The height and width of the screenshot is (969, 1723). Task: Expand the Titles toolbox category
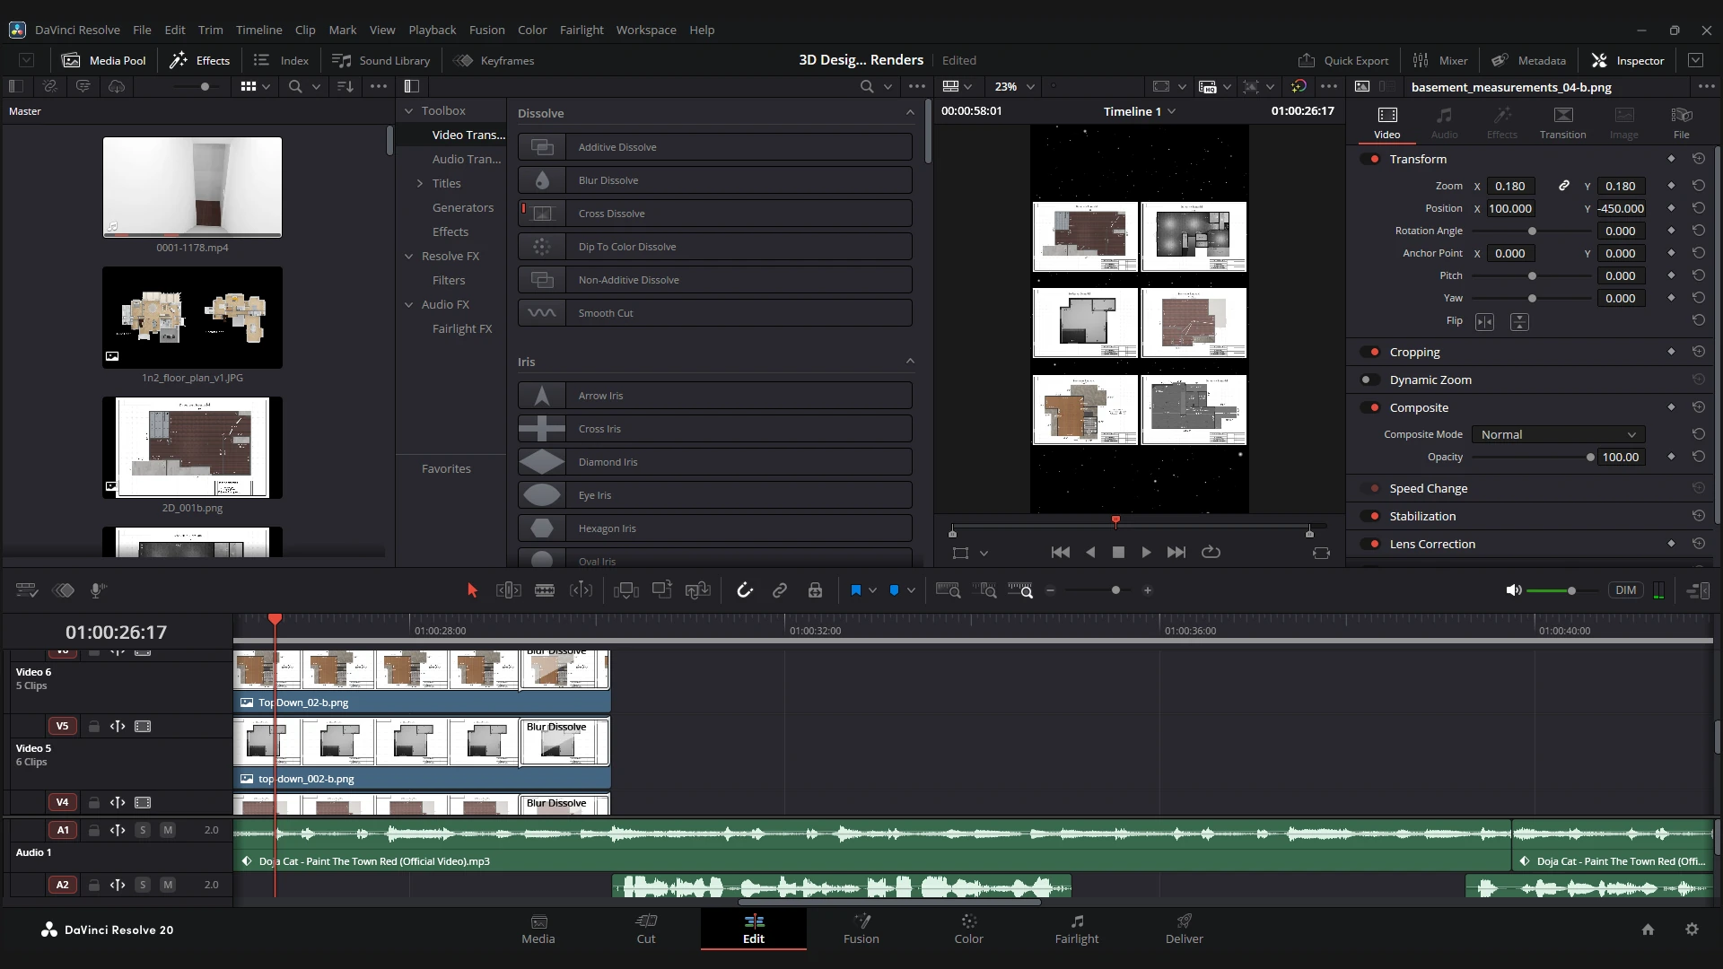point(419,183)
